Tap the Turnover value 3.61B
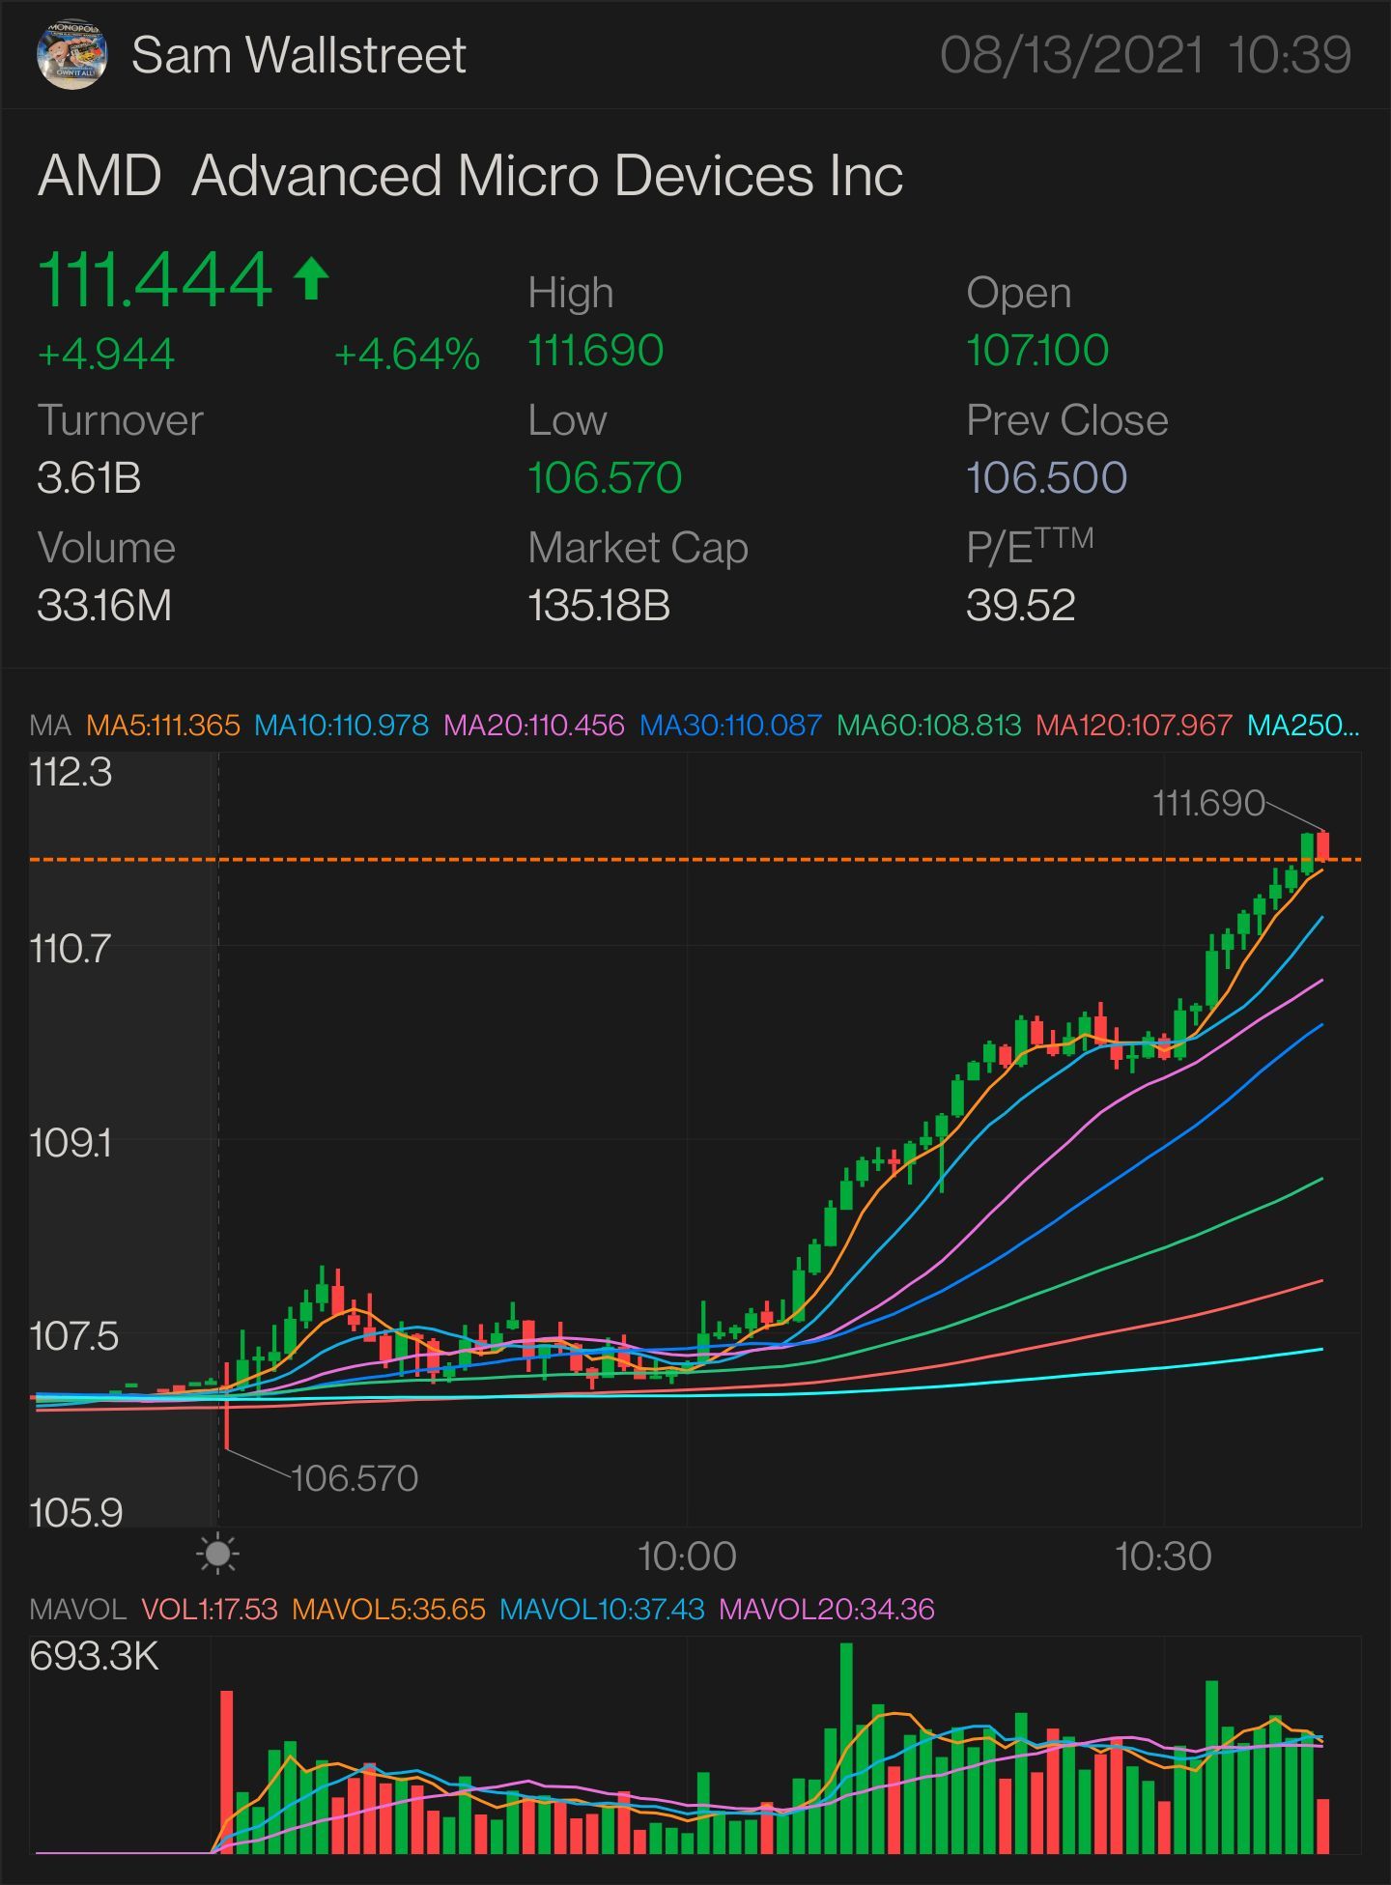This screenshot has height=1885, width=1391. 89,477
